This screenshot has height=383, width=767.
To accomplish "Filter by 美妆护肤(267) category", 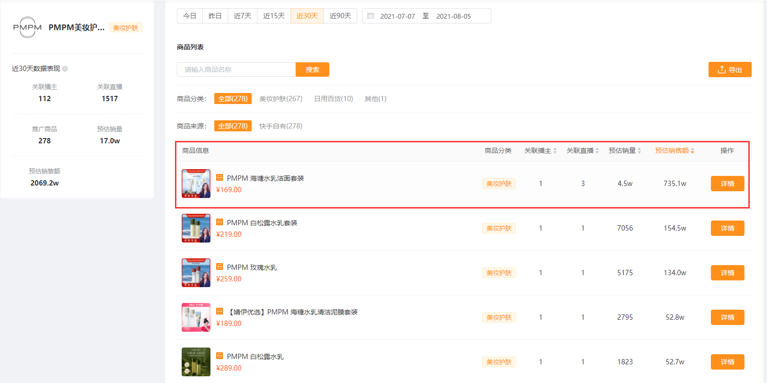I will [x=281, y=99].
